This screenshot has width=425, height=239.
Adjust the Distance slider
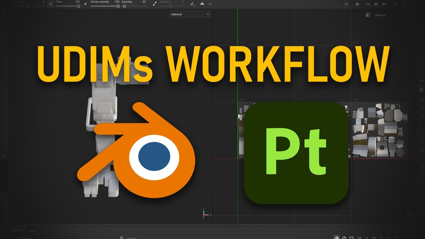pyautogui.click(x=172, y=6)
